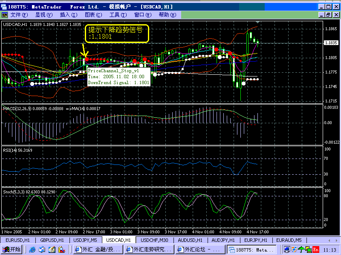Open the second quick launch icon beside IE

point(42,249)
